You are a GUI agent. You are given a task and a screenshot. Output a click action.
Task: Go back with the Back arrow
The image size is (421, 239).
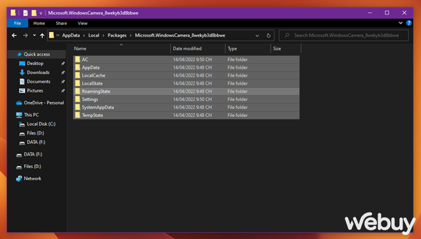tap(14, 35)
